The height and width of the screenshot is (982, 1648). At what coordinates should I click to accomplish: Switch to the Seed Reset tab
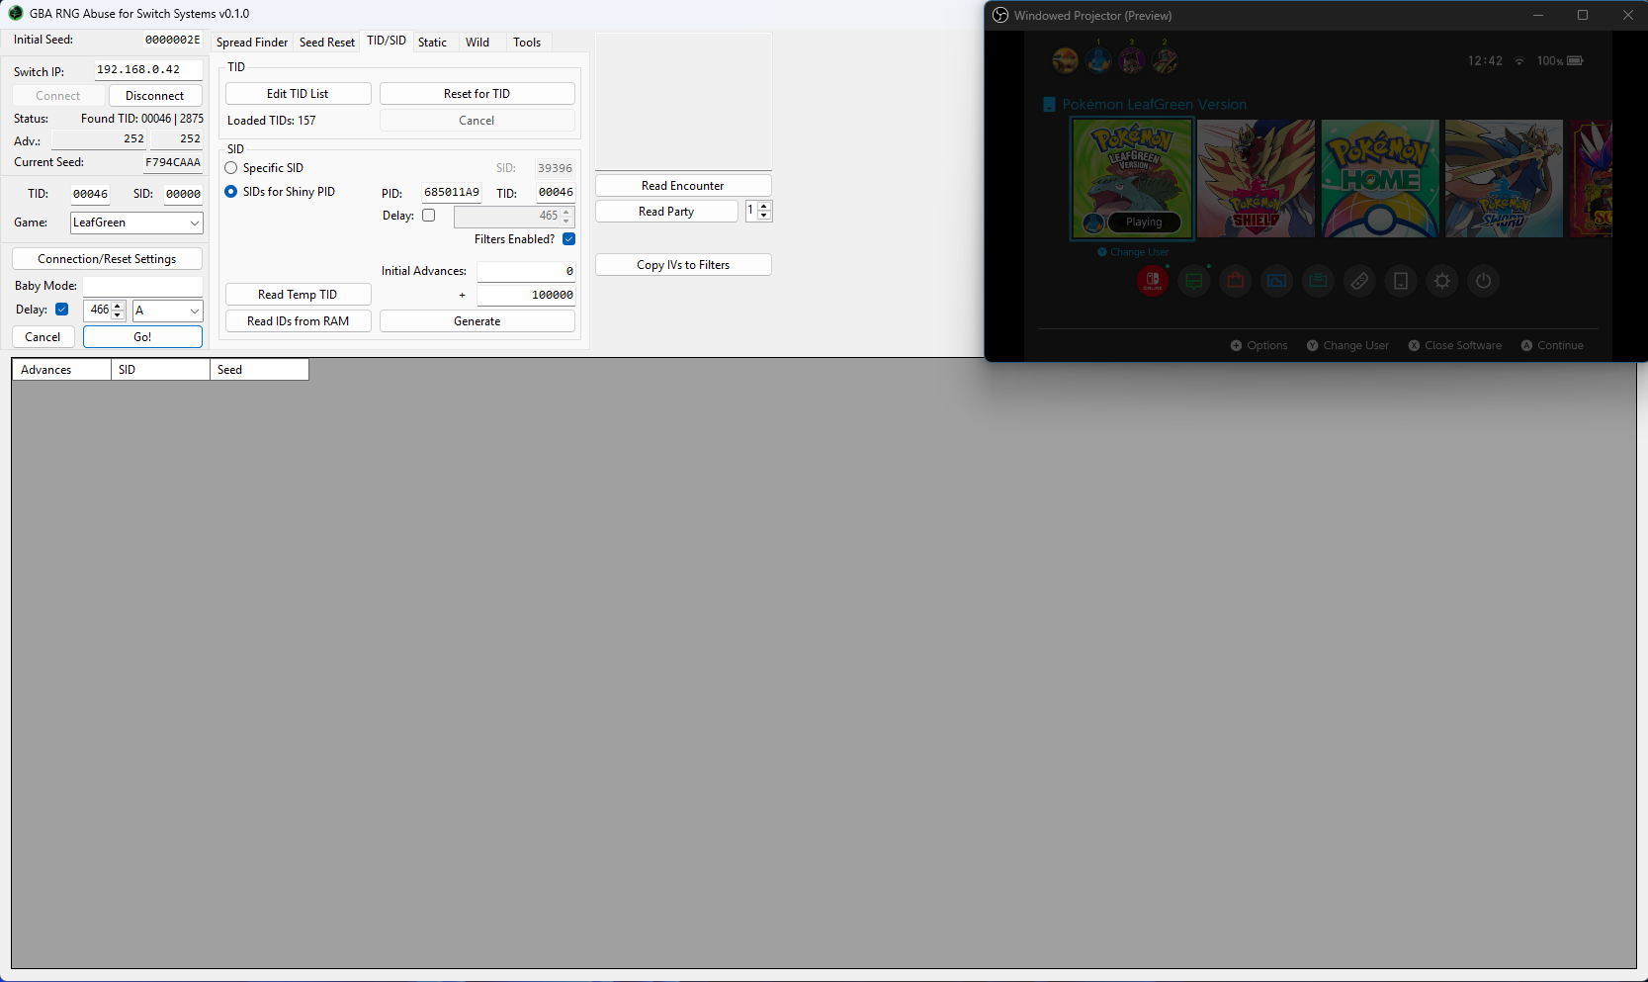(327, 43)
